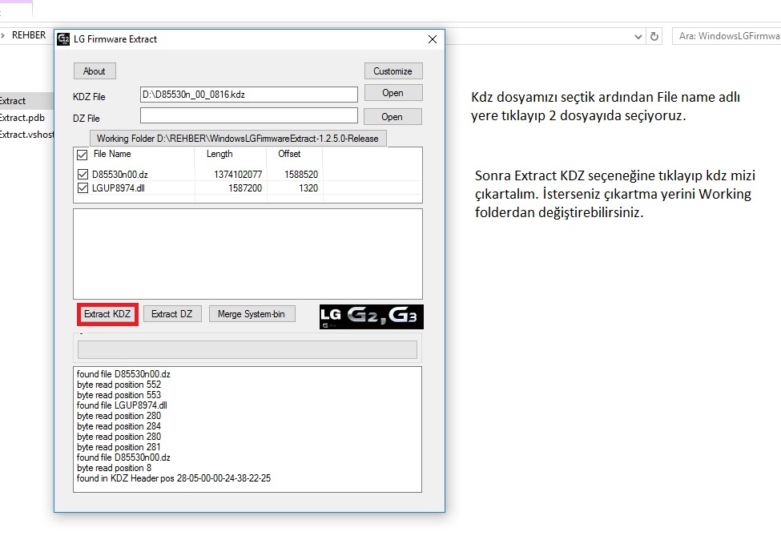Click length value 1587200
The image size is (781, 536).
coord(245,188)
